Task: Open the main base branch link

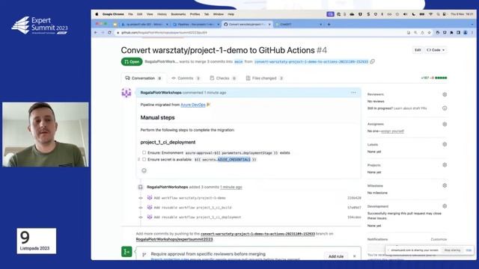Action: click(238, 61)
